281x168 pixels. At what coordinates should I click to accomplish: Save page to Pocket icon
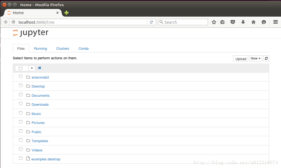click(x=232, y=22)
